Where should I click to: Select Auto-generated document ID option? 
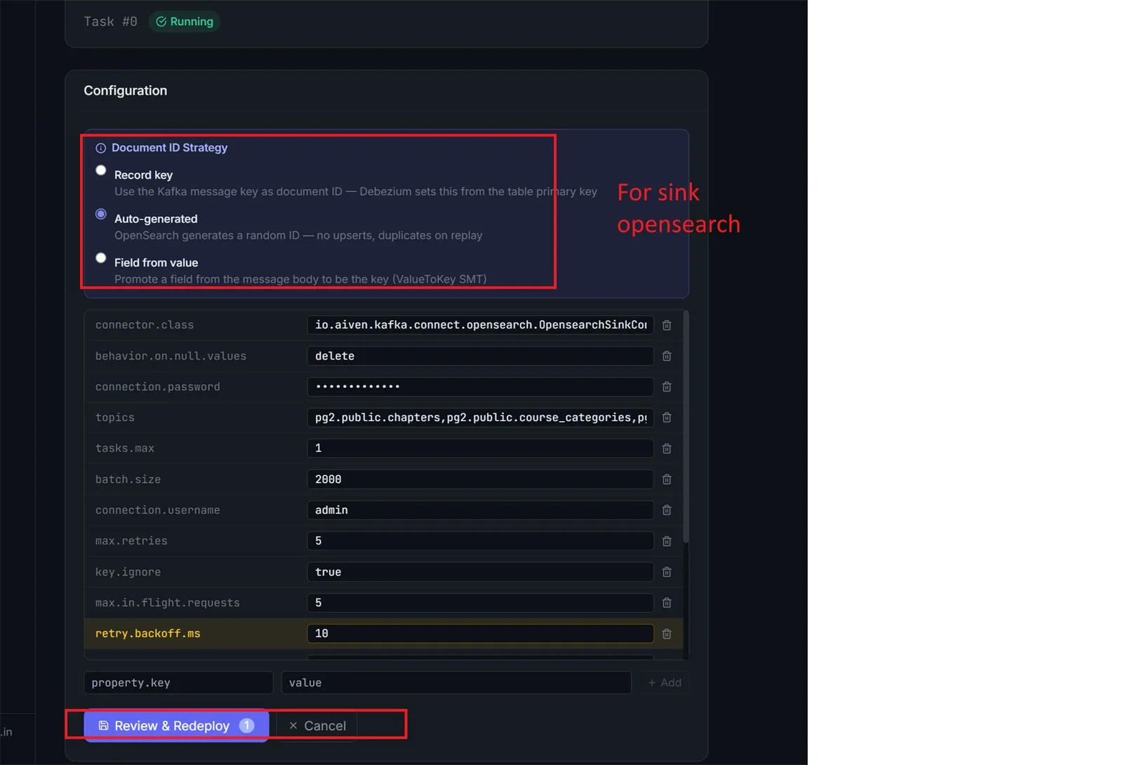pyautogui.click(x=101, y=214)
